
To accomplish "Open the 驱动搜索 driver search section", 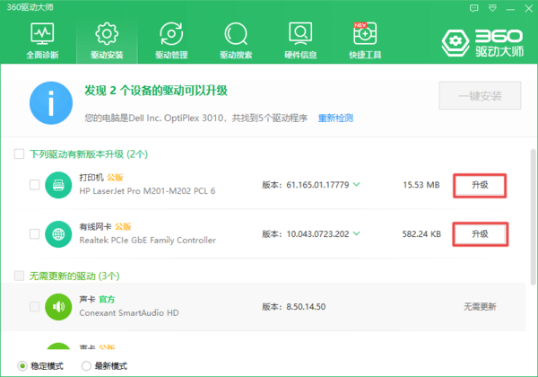I will [236, 41].
